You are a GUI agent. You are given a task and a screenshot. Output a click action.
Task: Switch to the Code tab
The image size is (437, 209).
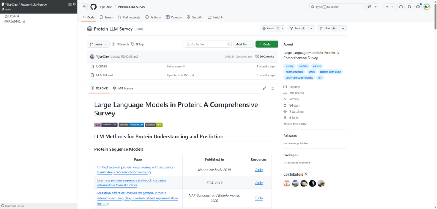click(x=89, y=17)
